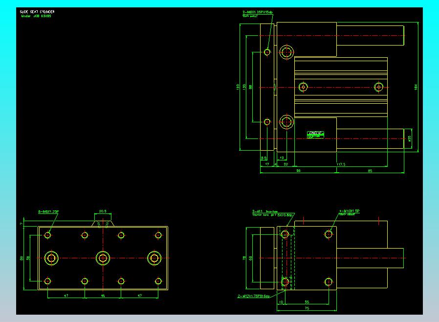
Task: Select the '22' dimension text
Action: [286, 164]
